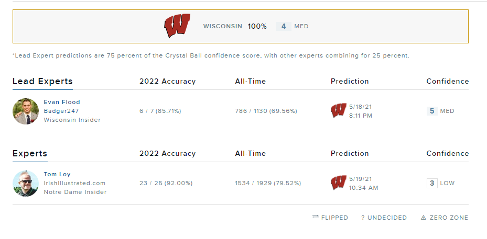The width and height of the screenshot is (487, 239).
Task: Open Evan Flood's profile photo
Action: click(x=26, y=111)
